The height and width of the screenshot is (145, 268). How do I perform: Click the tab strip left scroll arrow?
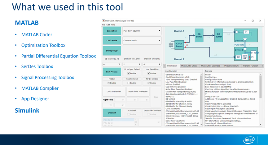click(x=165, y=66)
